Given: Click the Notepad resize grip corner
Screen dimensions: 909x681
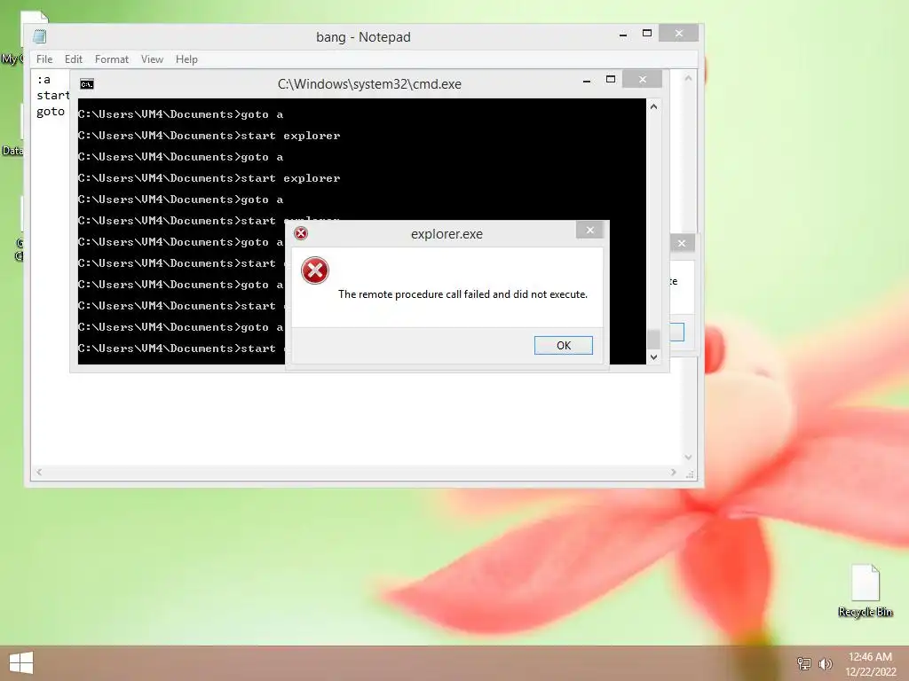Looking at the screenshot, I should tap(689, 474).
